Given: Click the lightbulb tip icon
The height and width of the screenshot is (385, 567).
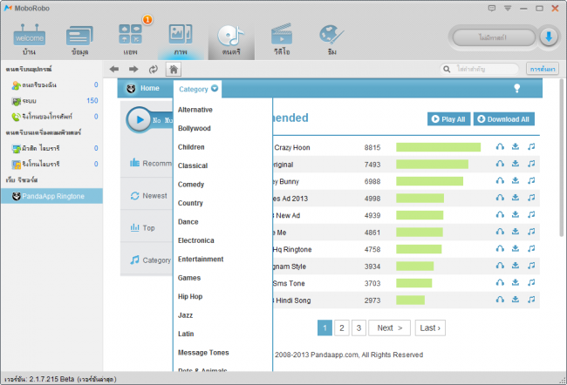Looking at the screenshot, I should [517, 88].
